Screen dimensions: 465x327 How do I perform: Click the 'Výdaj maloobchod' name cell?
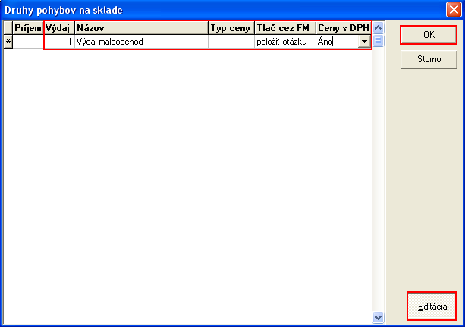pyautogui.click(x=141, y=42)
